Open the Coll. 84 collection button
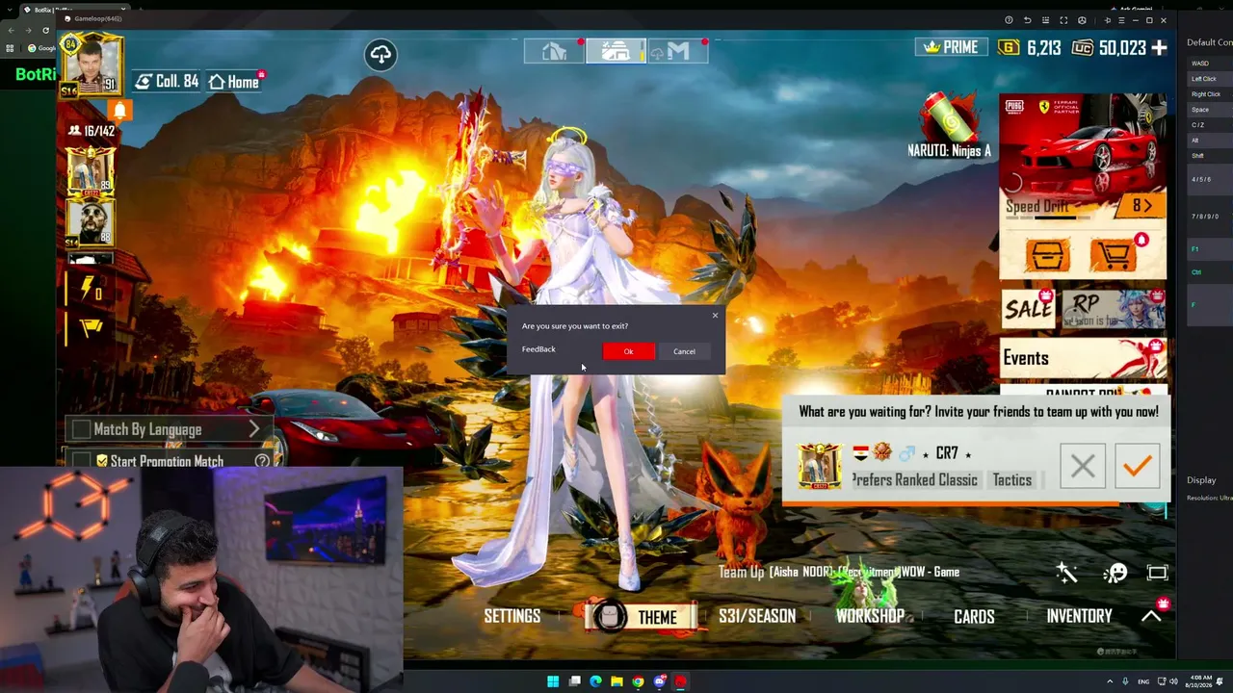Viewport: 1233px width, 693px height. (x=167, y=82)
